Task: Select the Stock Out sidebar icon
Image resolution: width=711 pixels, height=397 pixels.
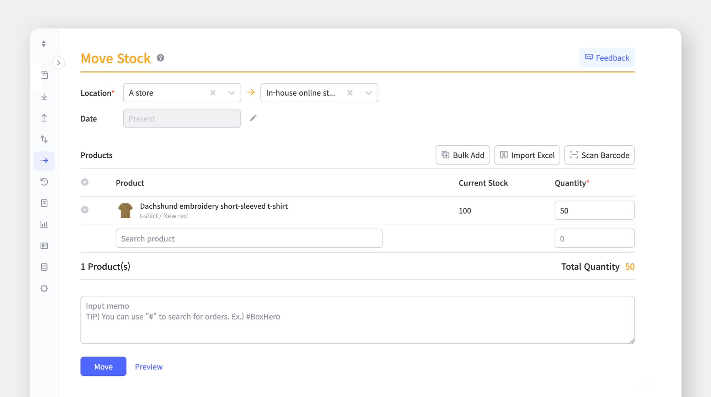Action: (x=44, y=118)
